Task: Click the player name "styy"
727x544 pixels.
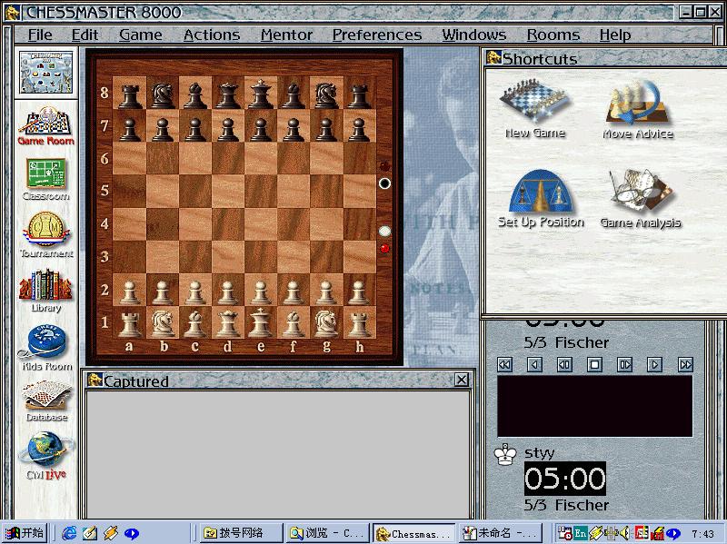Action: pyautogui.click(x=539, y=452)
